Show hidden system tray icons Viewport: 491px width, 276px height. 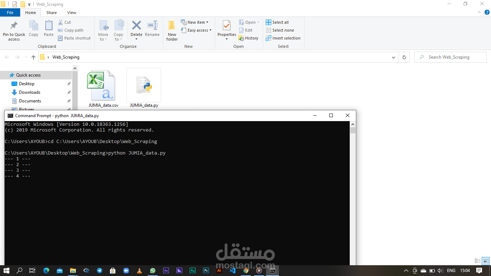tap(406, 271)
